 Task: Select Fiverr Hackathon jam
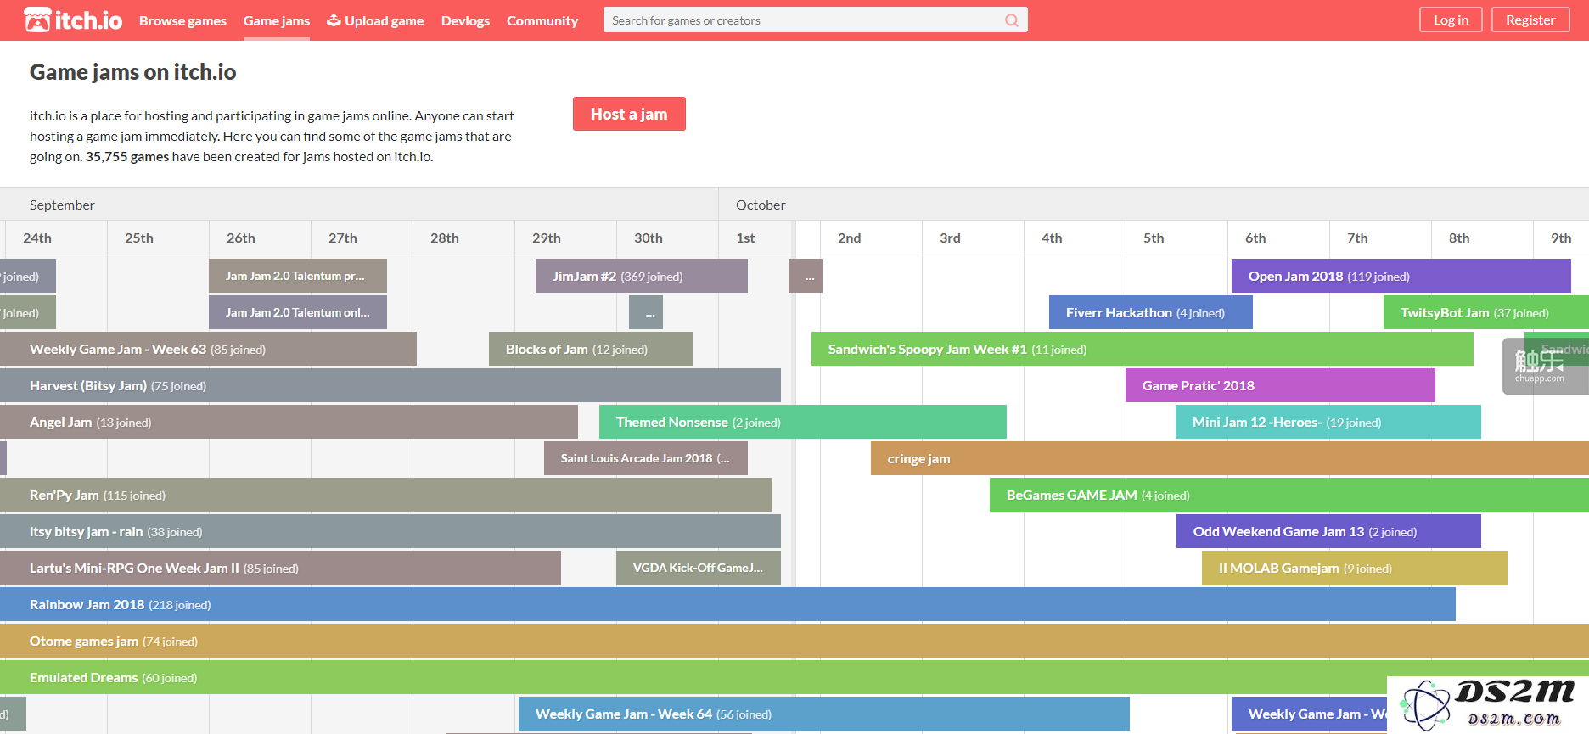(x=1151, y=312)
